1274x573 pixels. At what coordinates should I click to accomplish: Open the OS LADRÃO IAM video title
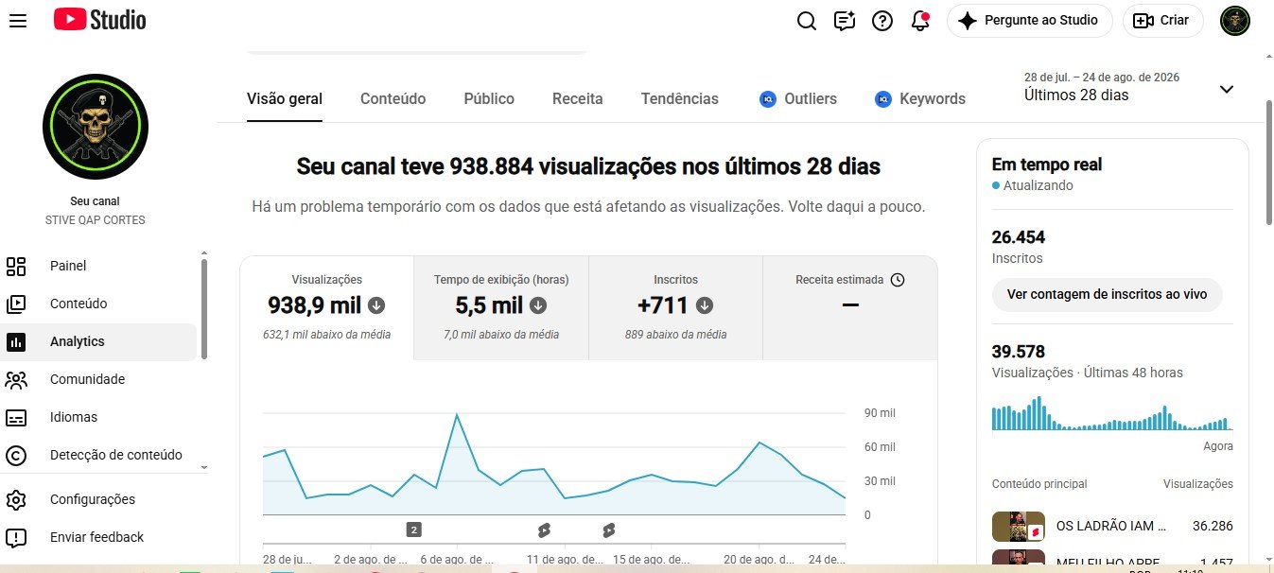click(1111, 526)
